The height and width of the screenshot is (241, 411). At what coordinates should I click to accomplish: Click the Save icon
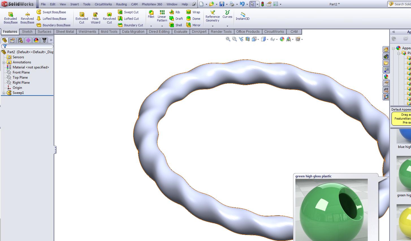(222, 4)
